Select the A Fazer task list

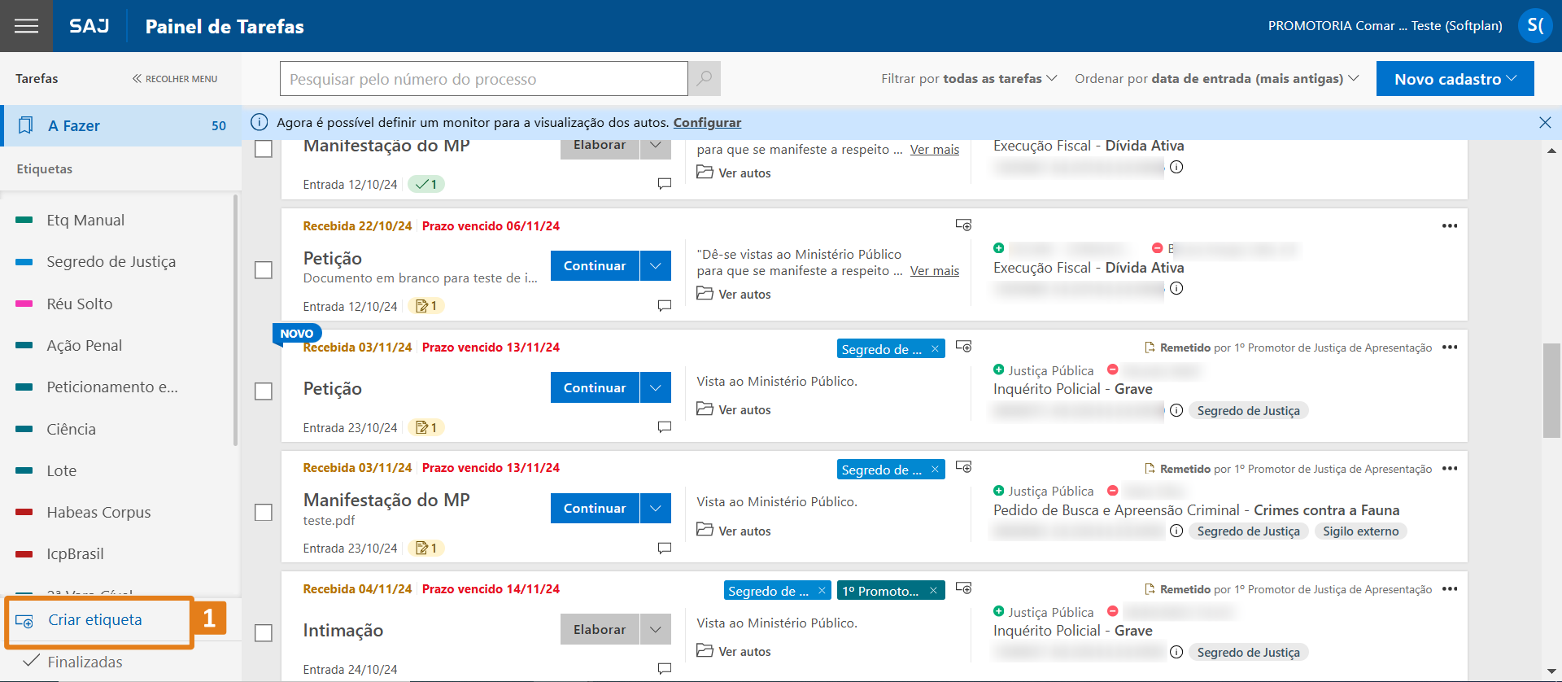coord(122,125)
